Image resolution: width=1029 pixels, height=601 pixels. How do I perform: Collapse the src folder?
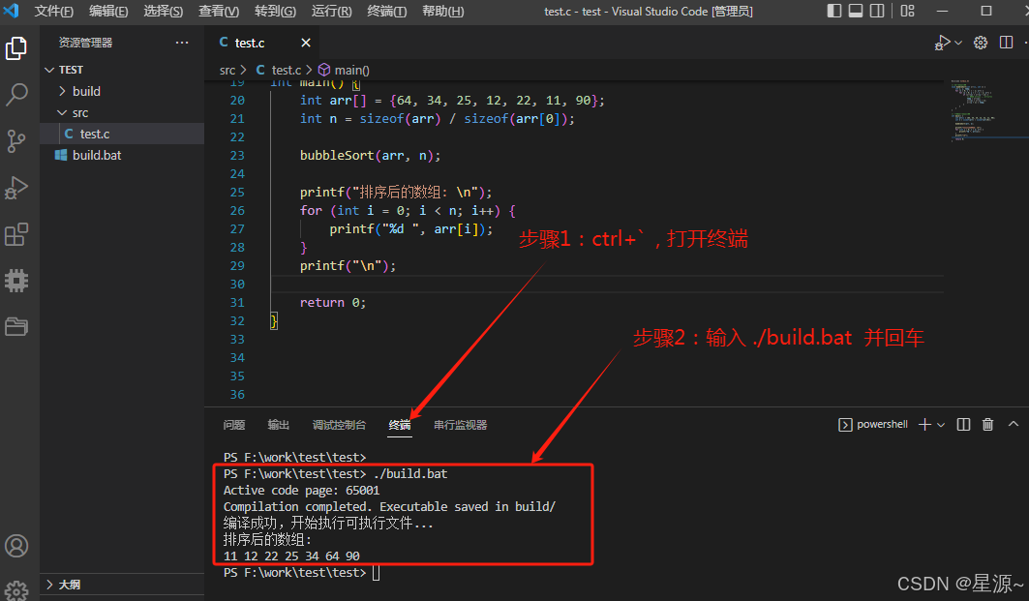tap(122, 113)
